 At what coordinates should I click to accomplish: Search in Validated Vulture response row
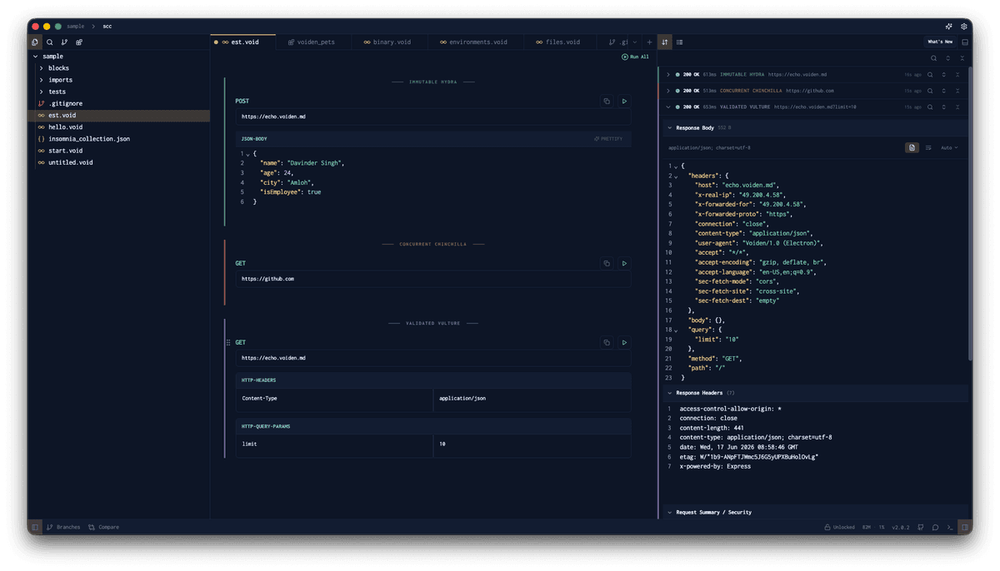[x=931, y=107]
